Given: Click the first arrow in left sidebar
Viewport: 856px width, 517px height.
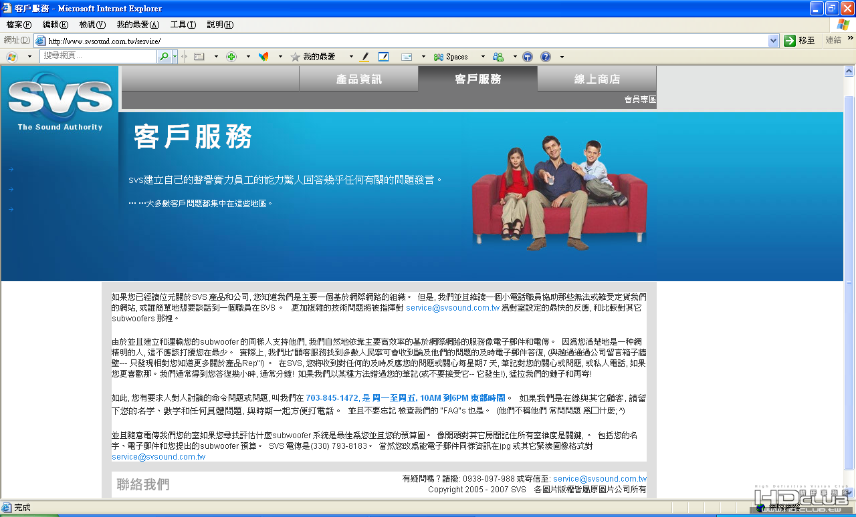Looking at the screenshot, I should tap(11, 169).
